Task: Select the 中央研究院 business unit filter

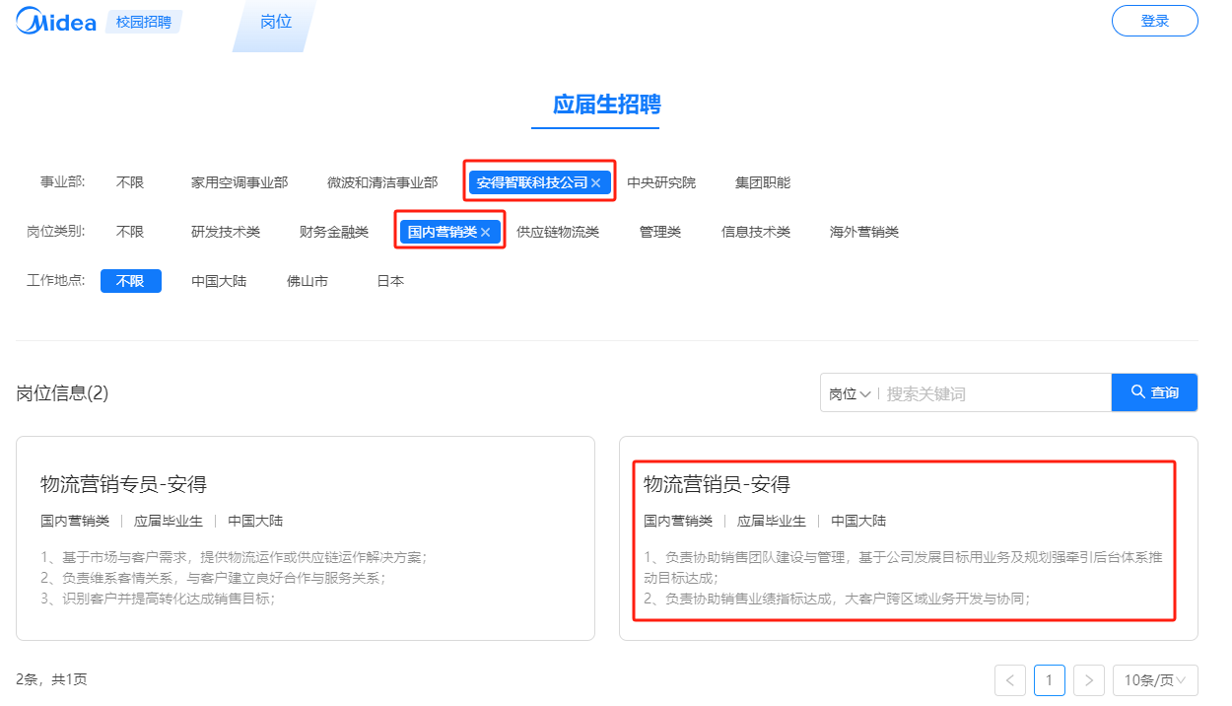Action: click(662, 182)
